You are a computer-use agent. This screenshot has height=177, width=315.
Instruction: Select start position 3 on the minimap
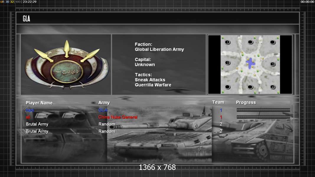(x=272, y=64)
